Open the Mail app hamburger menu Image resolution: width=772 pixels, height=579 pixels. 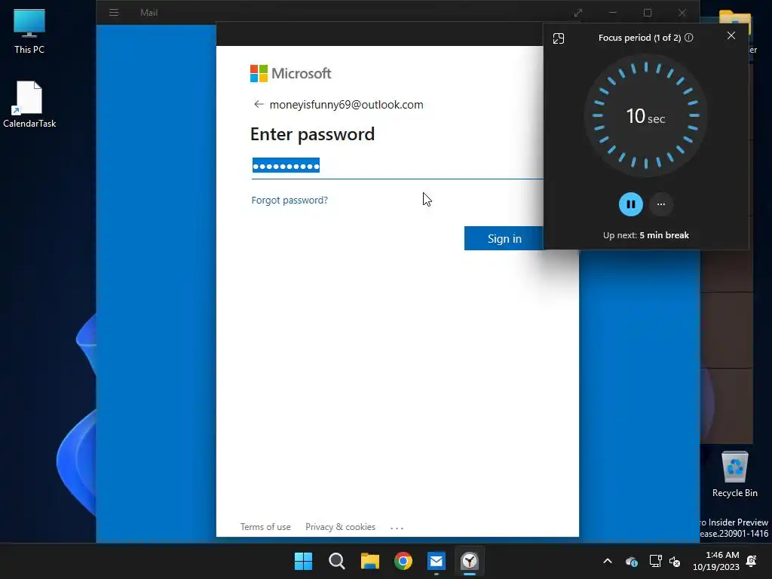coord(114,12)
